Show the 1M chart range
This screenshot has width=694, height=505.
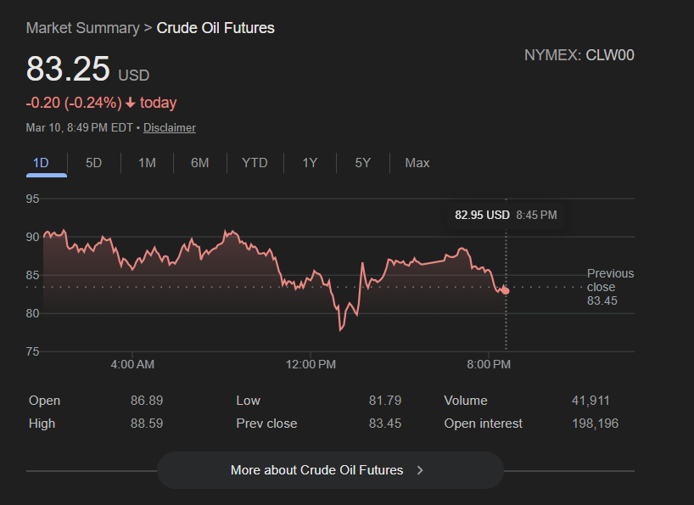(x=147, y=163)
